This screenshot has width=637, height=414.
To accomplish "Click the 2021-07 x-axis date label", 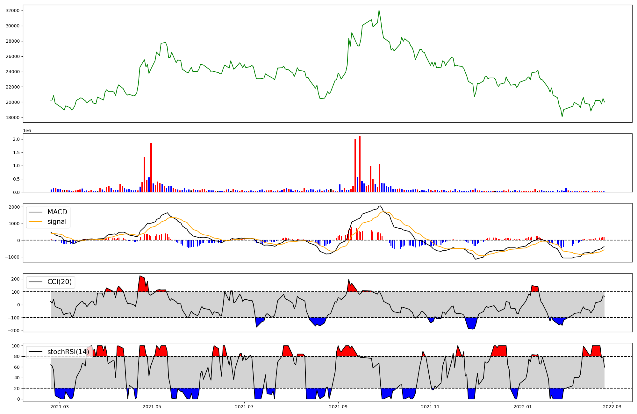I will point(244,407).
